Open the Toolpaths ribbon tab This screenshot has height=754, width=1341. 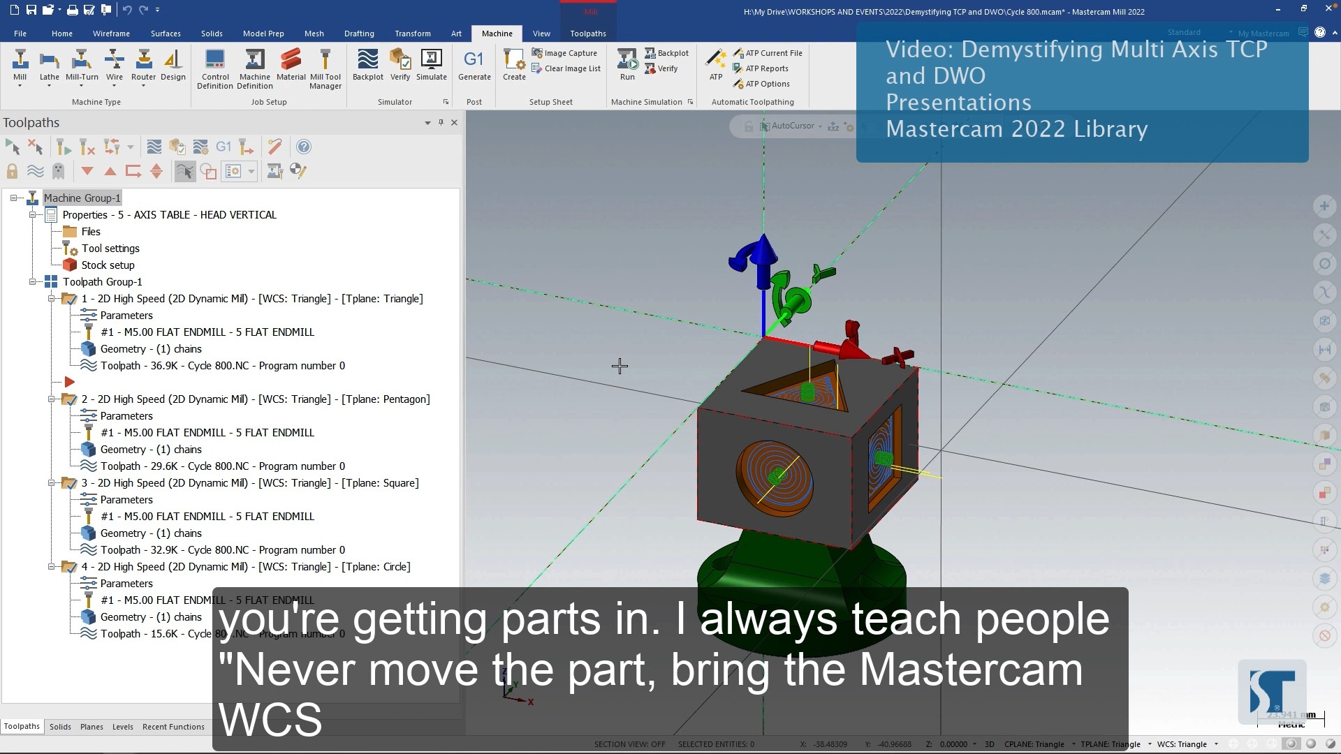click(587, 34)
